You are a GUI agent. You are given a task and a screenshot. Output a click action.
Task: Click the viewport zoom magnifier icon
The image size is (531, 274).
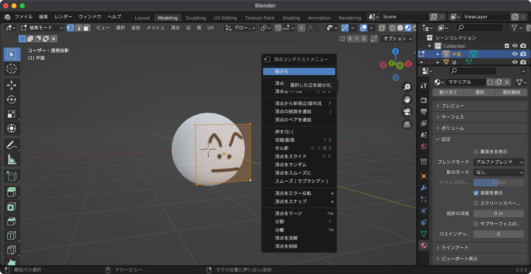point(407,87)
